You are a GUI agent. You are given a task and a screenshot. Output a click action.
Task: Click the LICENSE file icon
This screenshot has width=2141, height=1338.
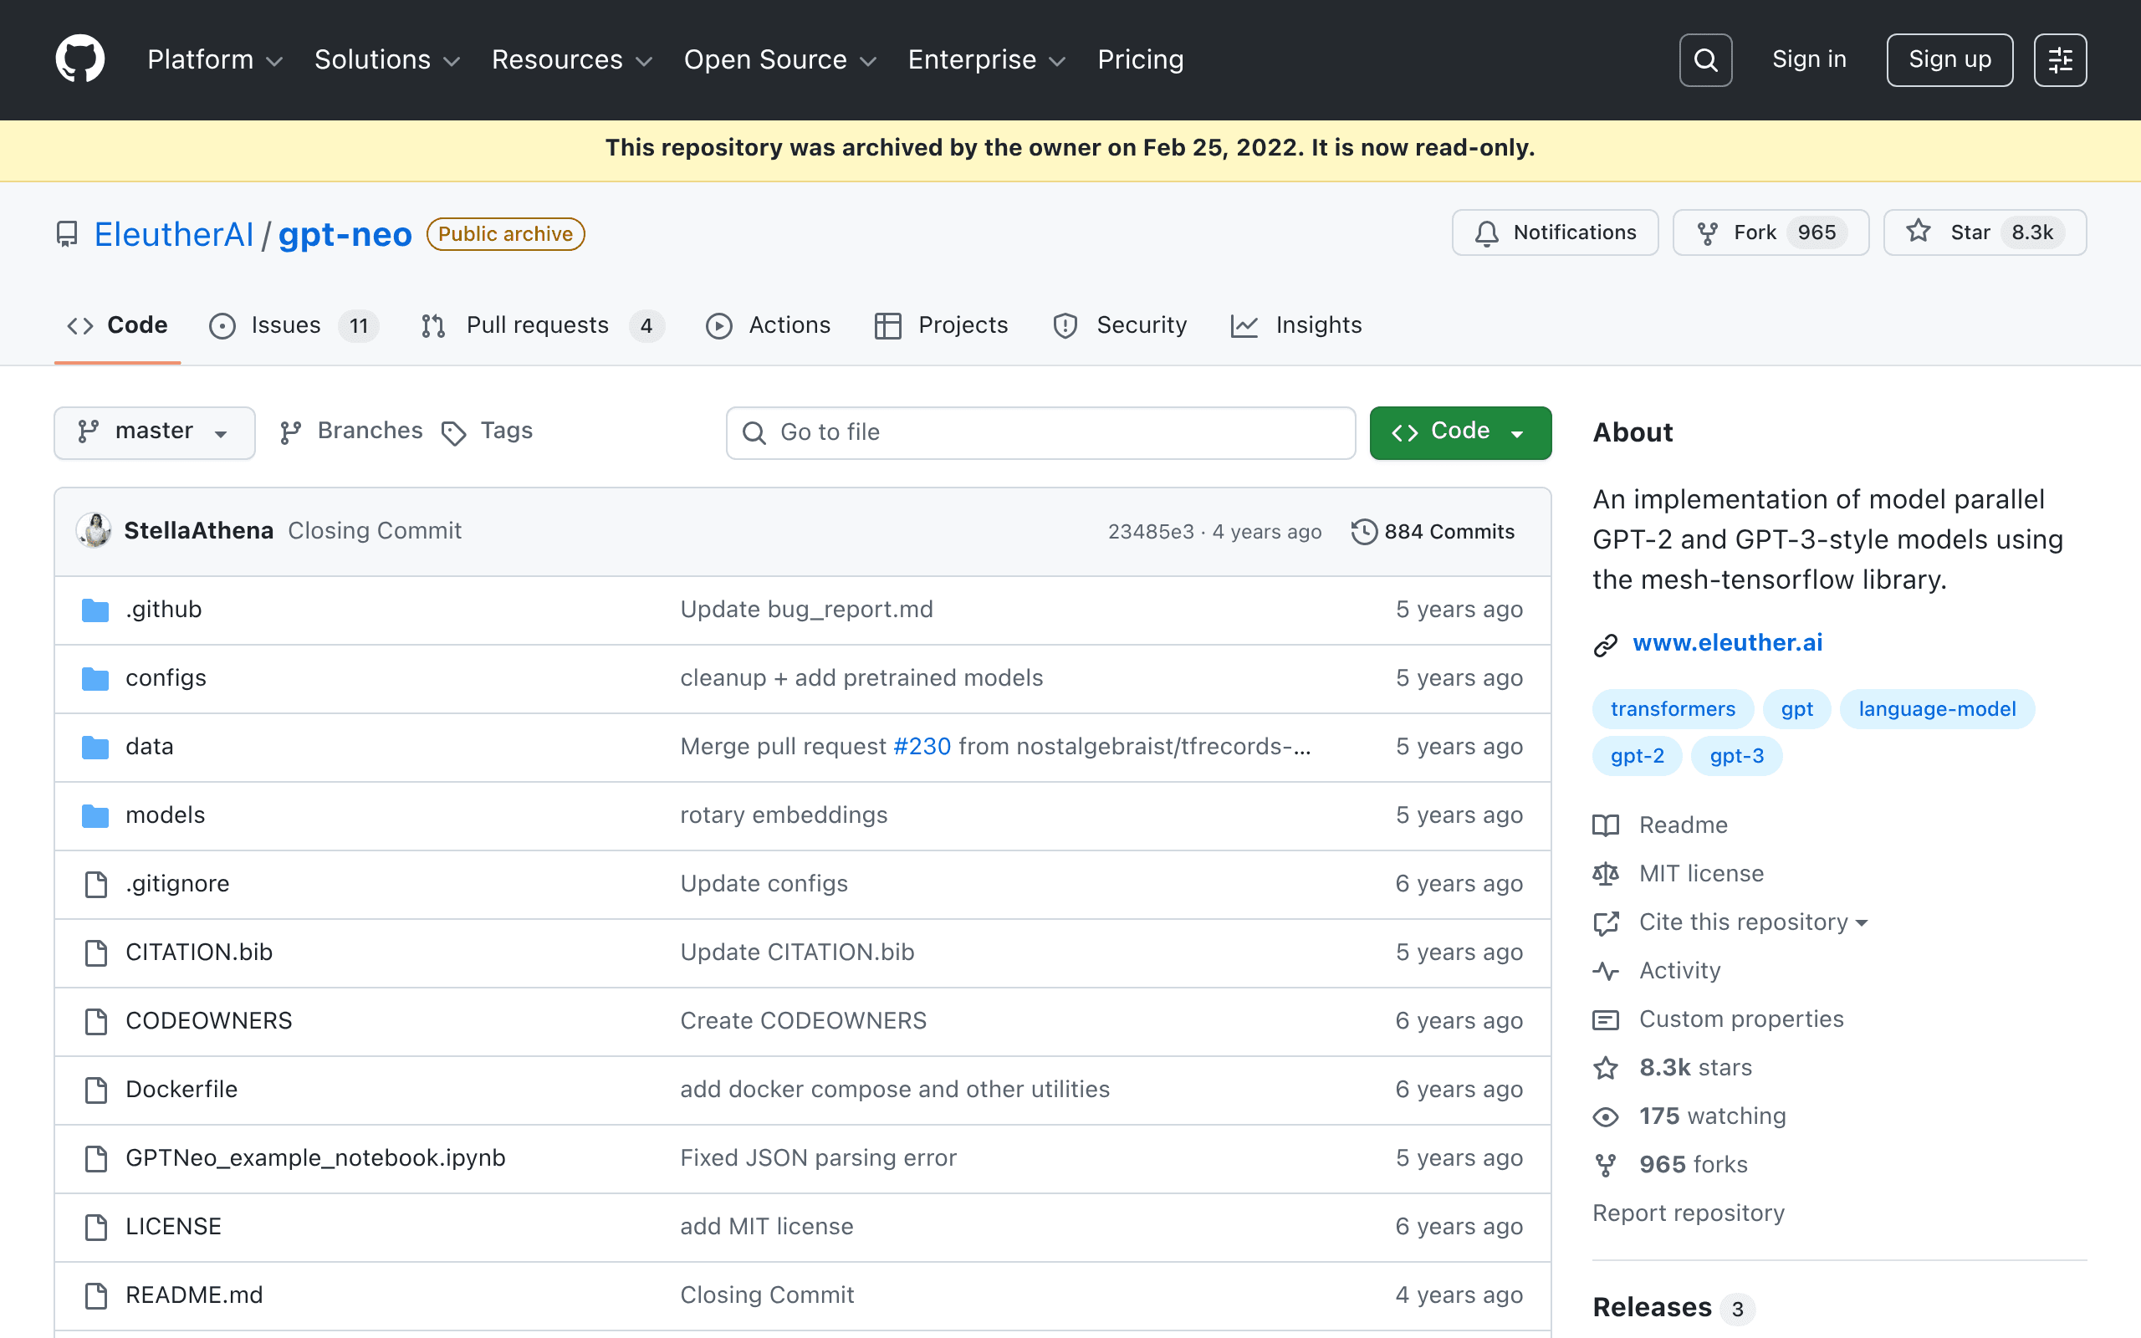pyautogui.click(x=95, y=1228)
